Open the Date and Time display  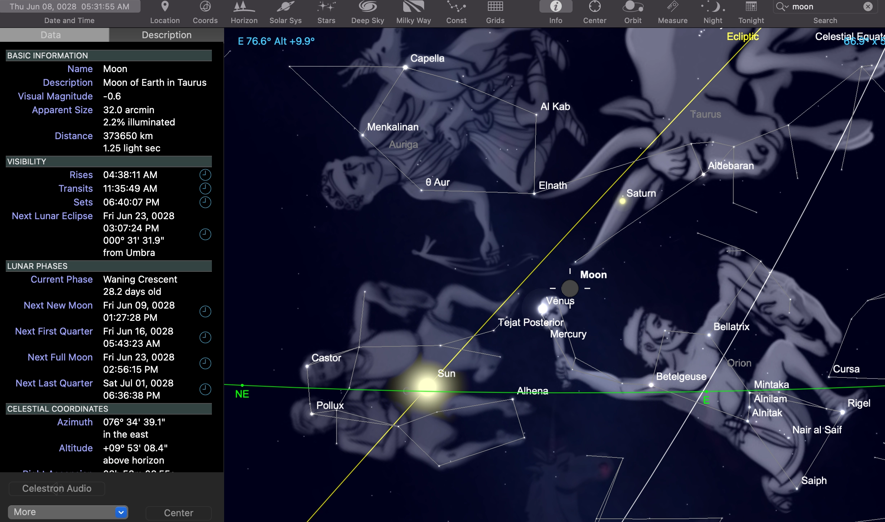(70, 7)
